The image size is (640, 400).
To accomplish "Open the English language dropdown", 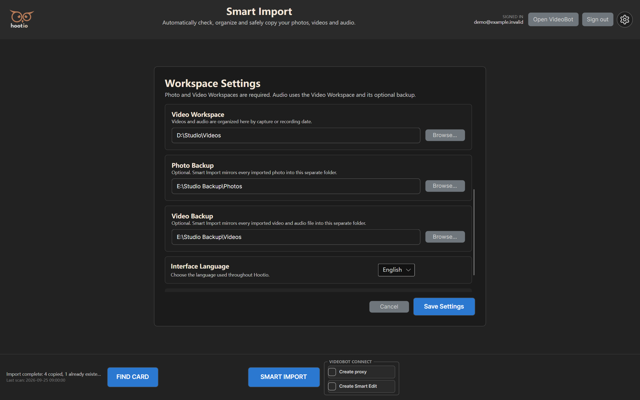I will 396,270.
